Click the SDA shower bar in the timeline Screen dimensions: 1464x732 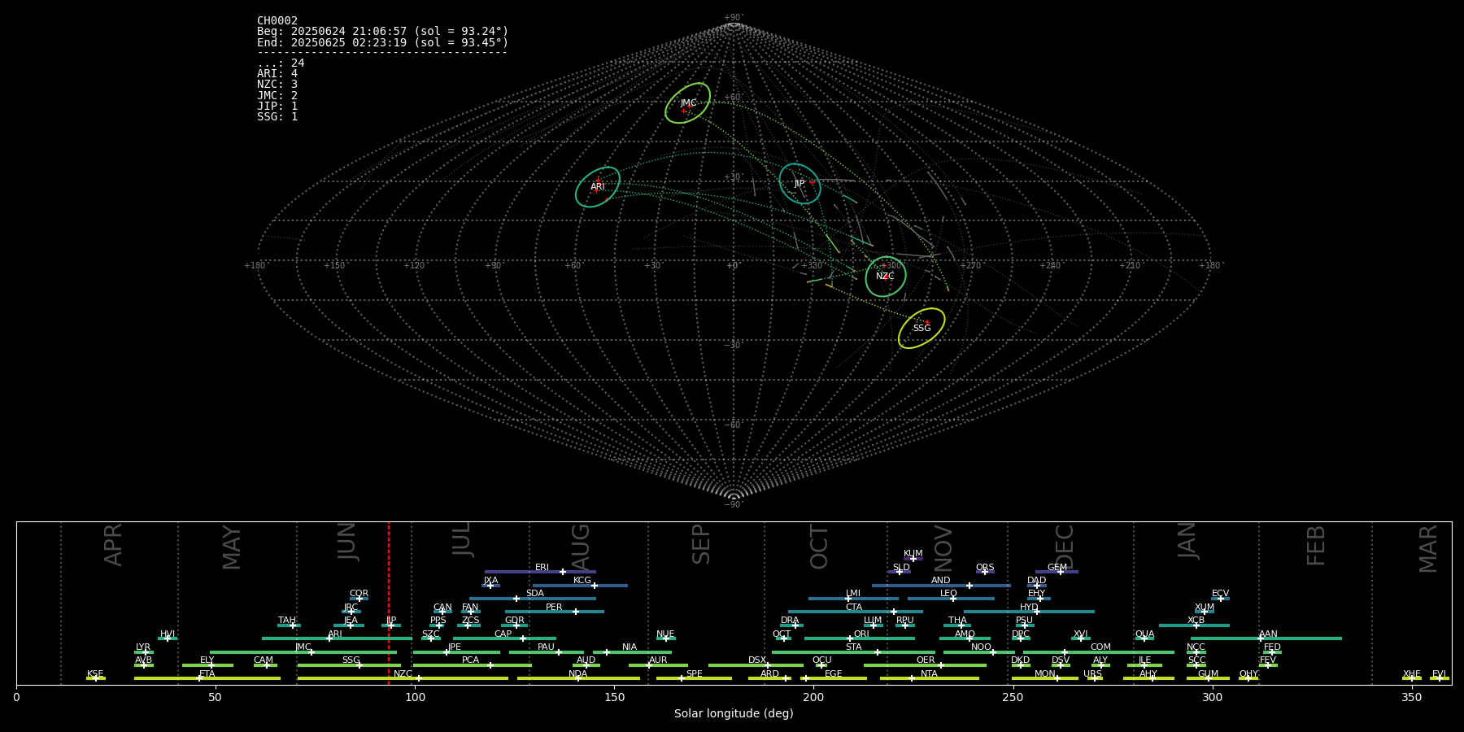[x=532, y=599]
